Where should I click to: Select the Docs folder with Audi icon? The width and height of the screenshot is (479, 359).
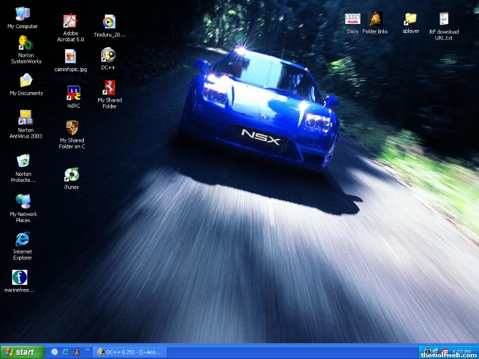(353, 19)
